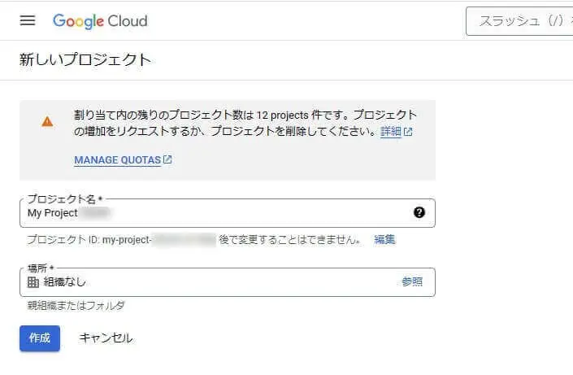Click the quota warning message text
Screen dimensions: 573x375
[244, 123]
